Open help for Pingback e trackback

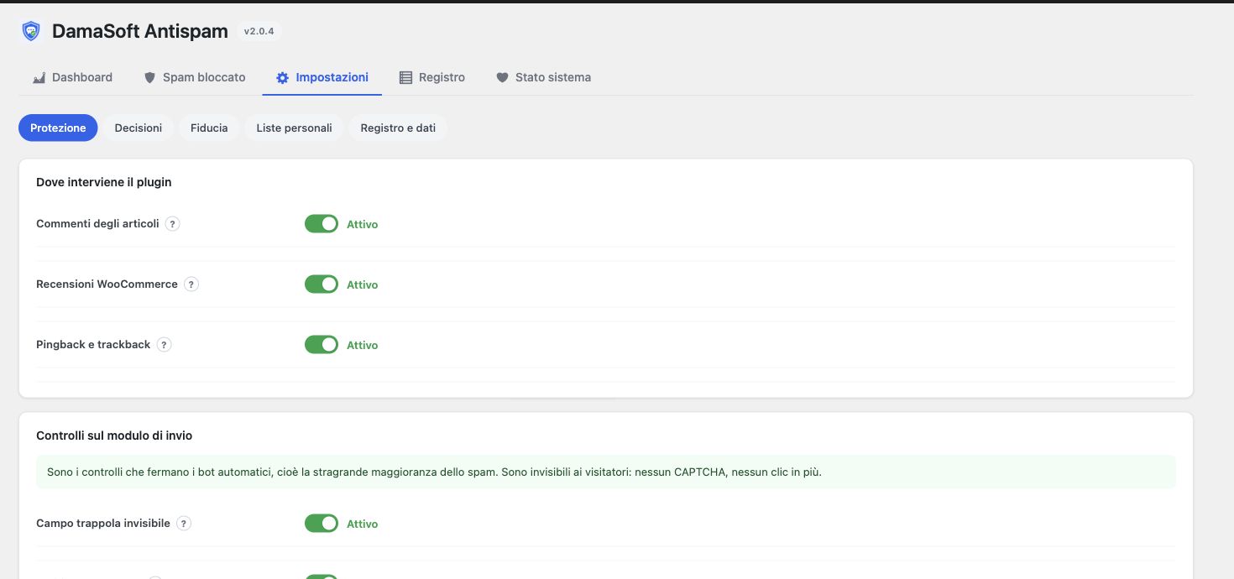[x=164, y=345]
